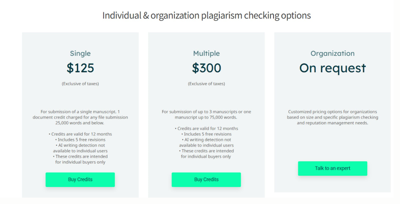Screen dimensions: 400x204
Task: Click Exclusive of taxes note below $125
Action: [80, 84]
